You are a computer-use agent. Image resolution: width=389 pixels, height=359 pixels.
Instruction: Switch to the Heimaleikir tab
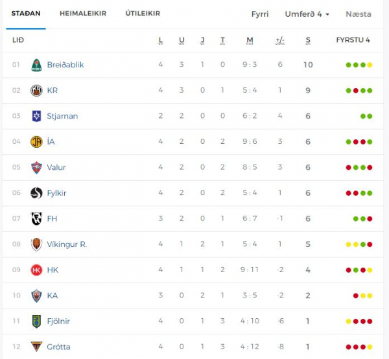pos(83,14)
